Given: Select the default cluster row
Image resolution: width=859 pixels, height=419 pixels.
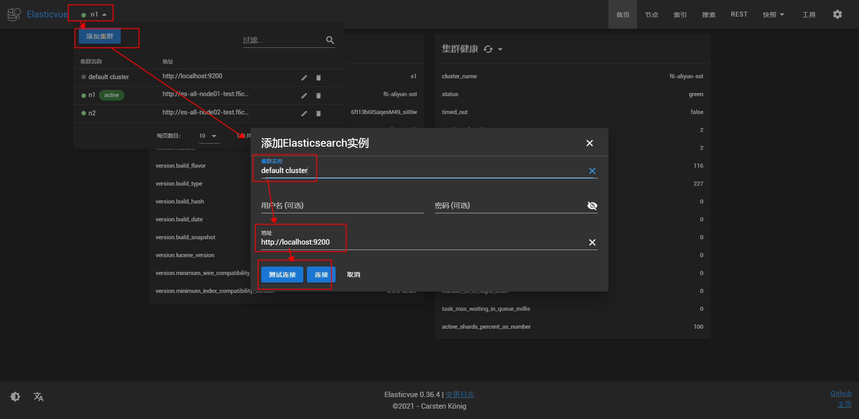Looking at the screenshot, I should [209, 77].
